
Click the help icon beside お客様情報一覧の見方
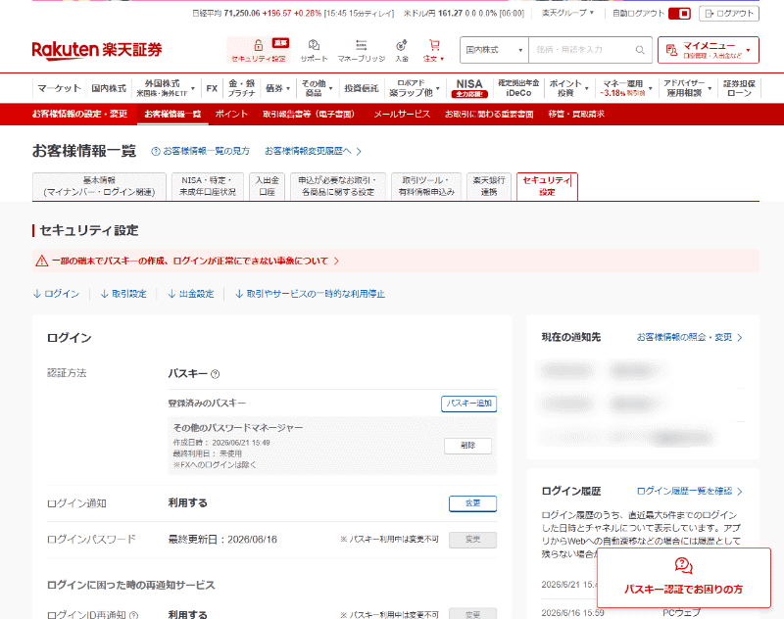click(x=156, y=151)
